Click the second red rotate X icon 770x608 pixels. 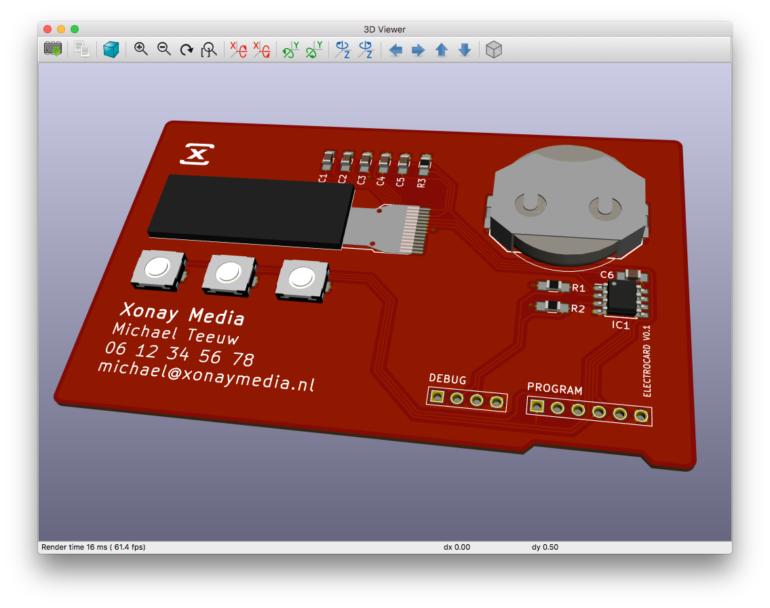click(261, 49)
